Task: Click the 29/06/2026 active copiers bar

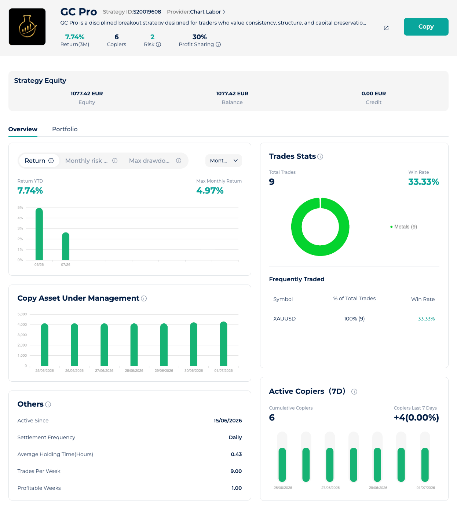Action: (377, 465)
